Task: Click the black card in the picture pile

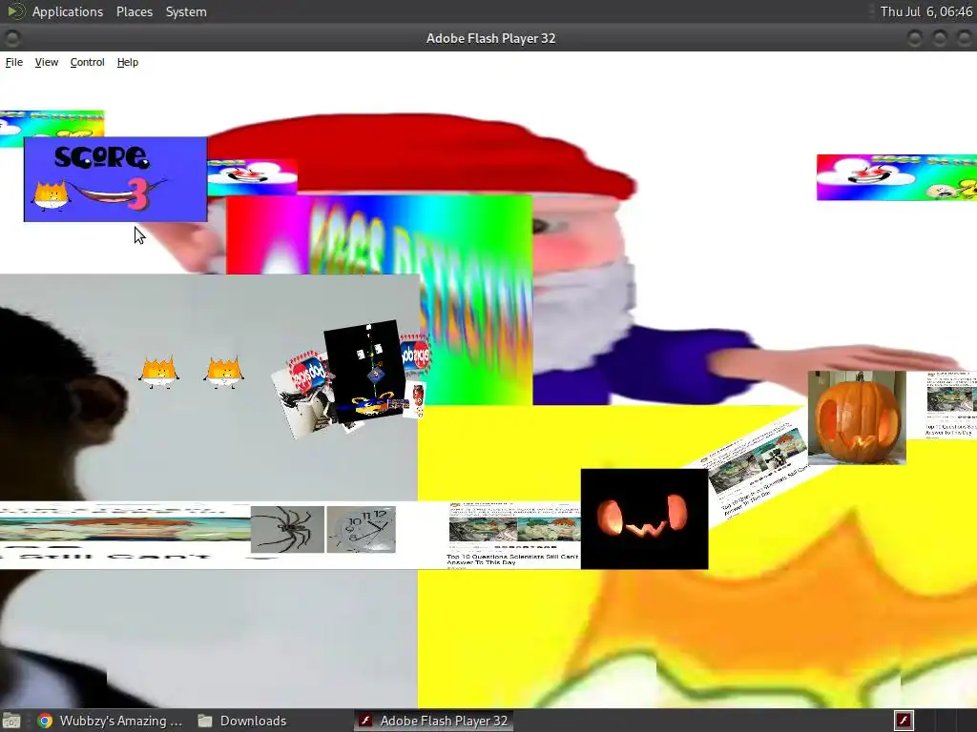Action: 369,371
